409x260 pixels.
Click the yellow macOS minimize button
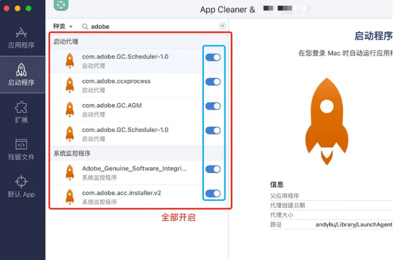click(x=18, y=8)
